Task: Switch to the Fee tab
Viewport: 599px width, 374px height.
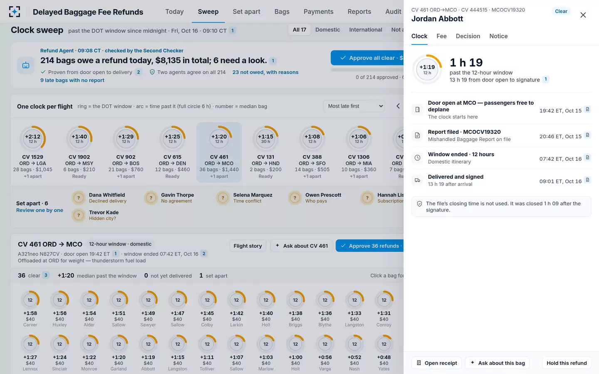Action: [x=441, y=36]
